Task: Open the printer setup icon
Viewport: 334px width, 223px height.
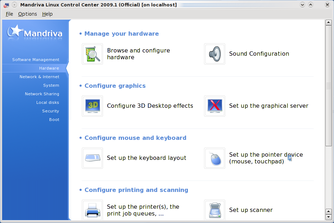Action: 92,210
